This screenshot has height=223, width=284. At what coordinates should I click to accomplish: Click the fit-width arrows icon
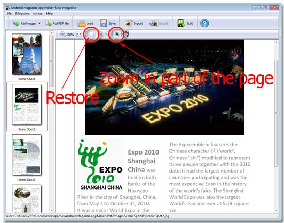tap(78, 35)
